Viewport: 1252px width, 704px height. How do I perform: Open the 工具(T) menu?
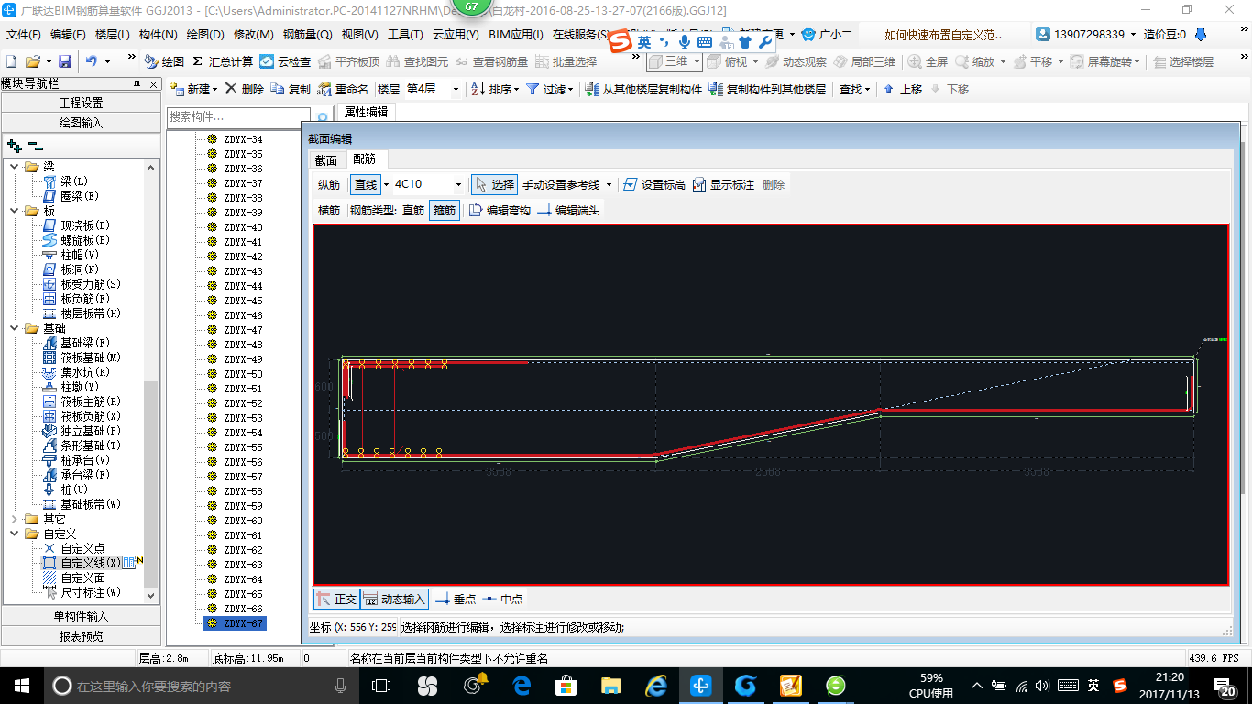(x=405, y=35)
